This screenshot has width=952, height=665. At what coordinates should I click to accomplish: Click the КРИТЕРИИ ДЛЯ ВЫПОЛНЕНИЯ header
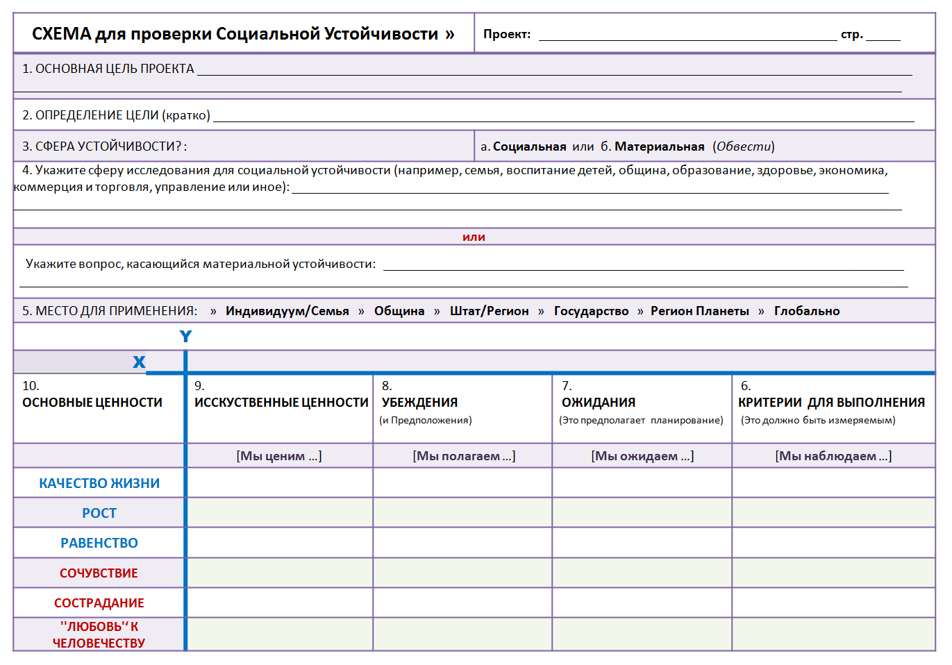831,401
